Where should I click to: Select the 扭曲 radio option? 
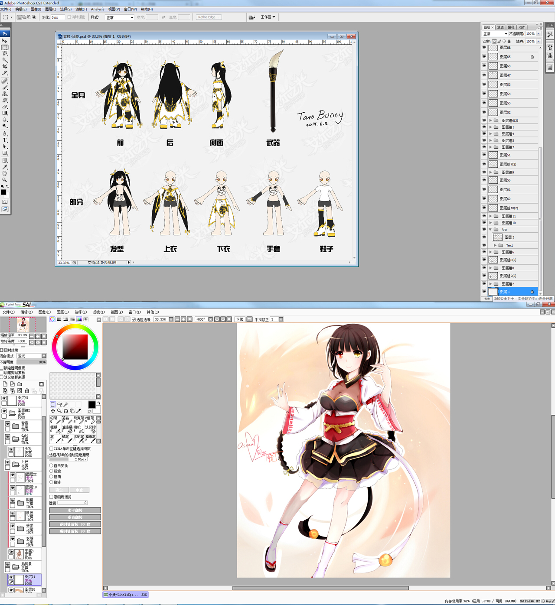51,476
